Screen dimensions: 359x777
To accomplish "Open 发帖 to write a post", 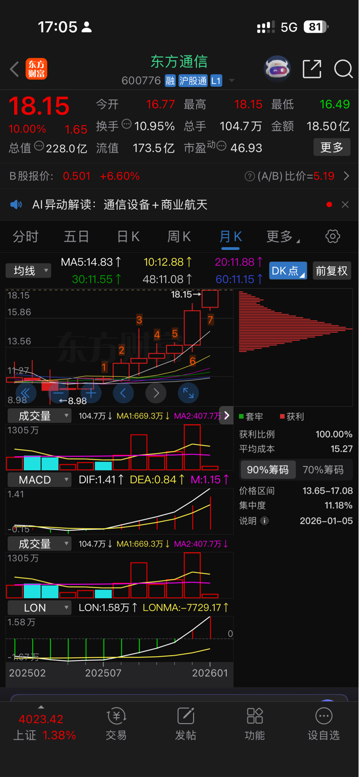I will [x=185, y=724].
